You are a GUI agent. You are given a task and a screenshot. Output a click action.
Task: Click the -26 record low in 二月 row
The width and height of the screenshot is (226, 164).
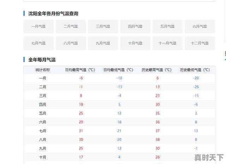click(196, 87)
